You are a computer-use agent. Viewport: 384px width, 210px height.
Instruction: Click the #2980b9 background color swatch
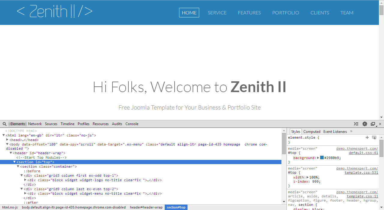point(322,158)
